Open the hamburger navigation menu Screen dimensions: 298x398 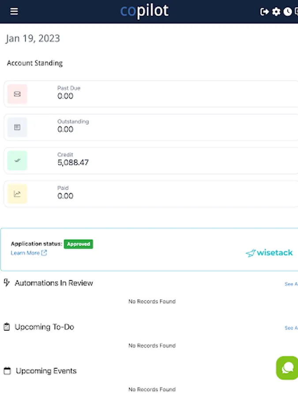14,11
